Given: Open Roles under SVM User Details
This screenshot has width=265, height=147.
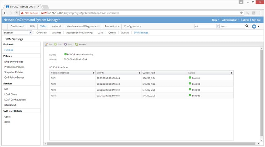Looking at the screenshot, I should [x=7, y=122].
